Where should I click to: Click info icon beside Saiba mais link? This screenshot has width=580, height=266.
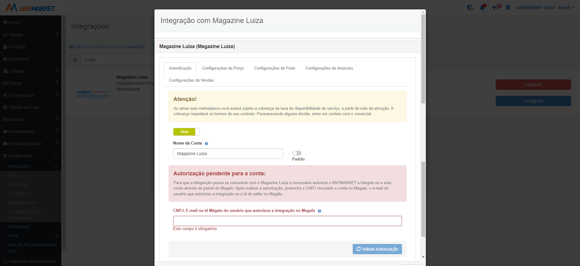click(x=71, y=47)
